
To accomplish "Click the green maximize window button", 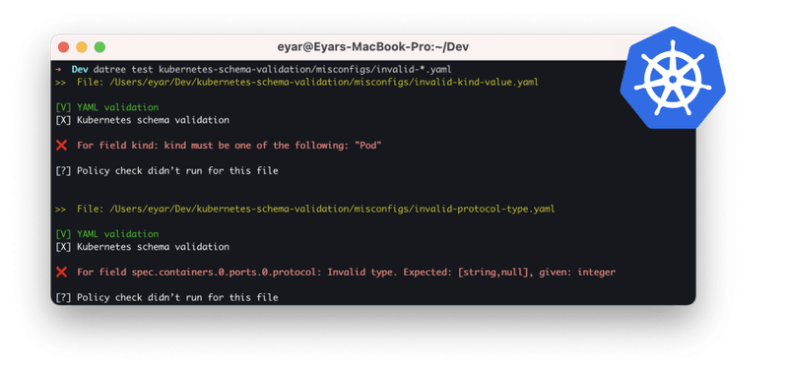I will tap(99, 47).
